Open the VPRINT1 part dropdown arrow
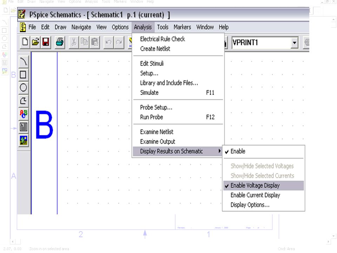 pos(295,43)
